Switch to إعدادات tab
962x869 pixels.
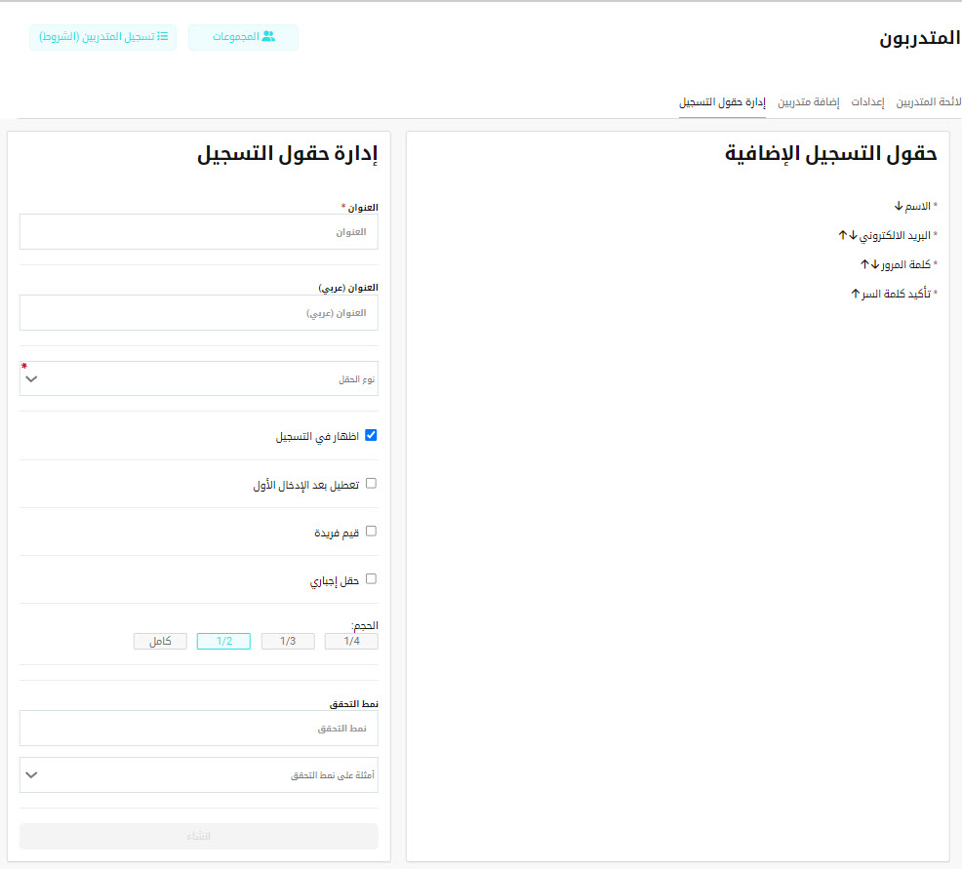click(867, 102)
